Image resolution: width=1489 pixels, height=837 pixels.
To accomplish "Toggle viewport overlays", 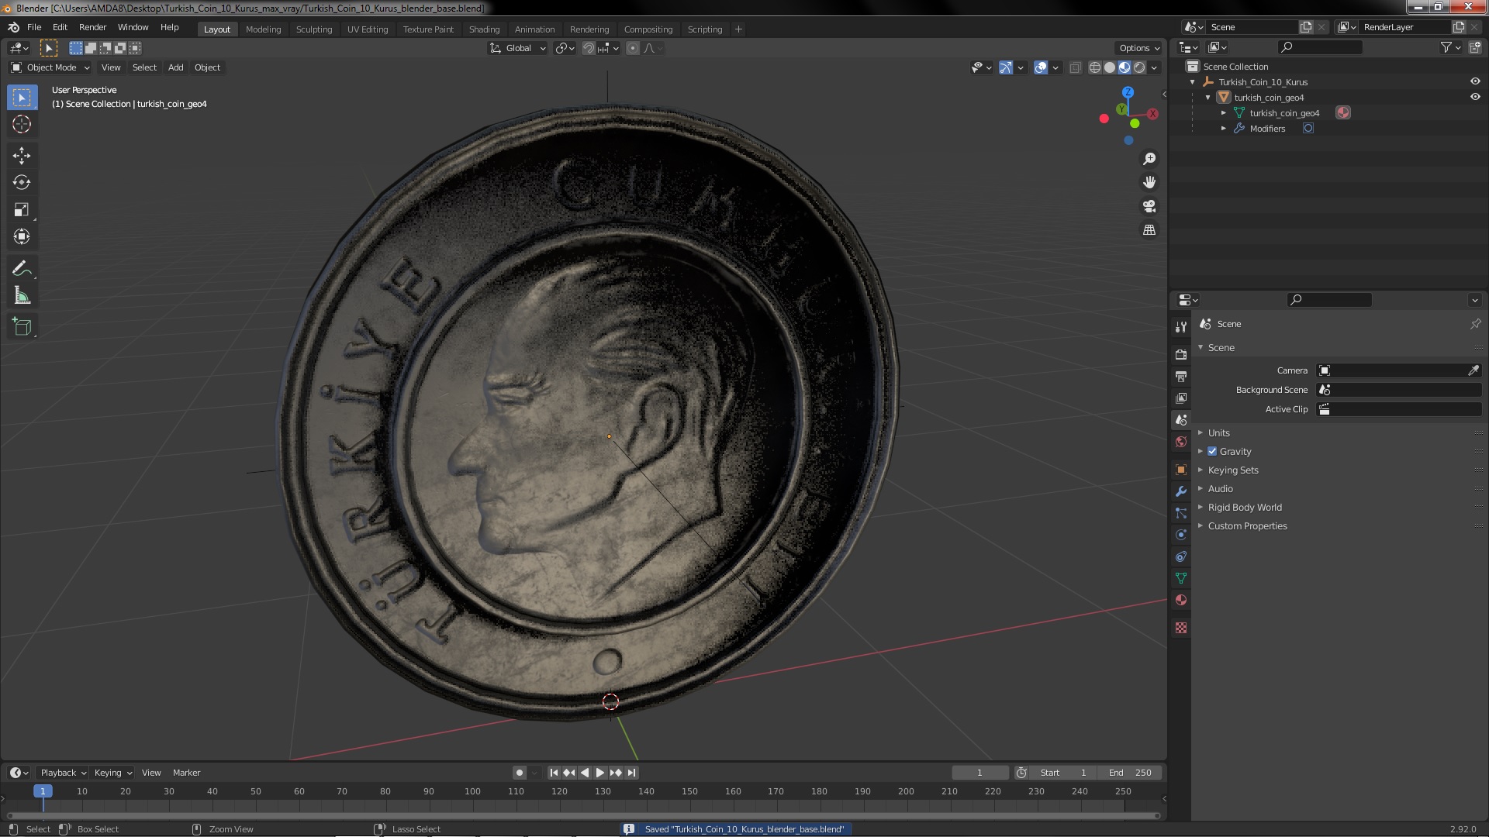I will [x=1041, y=67].
